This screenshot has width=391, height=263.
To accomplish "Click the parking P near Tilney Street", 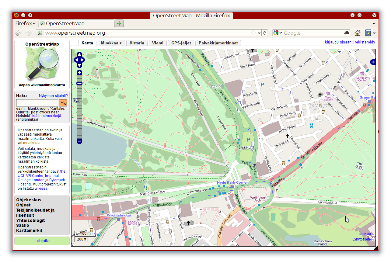I will click(x=262, y=85).
